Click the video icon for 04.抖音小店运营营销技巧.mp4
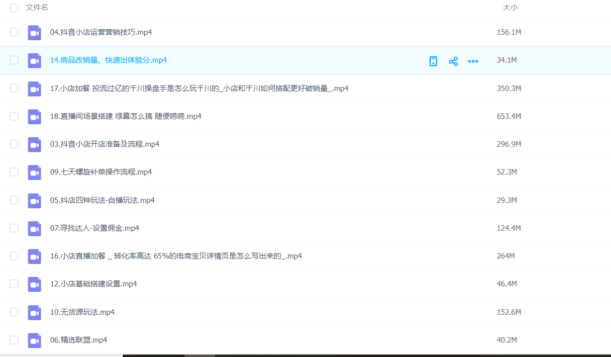The image size is (611, 357). [34, 33]
